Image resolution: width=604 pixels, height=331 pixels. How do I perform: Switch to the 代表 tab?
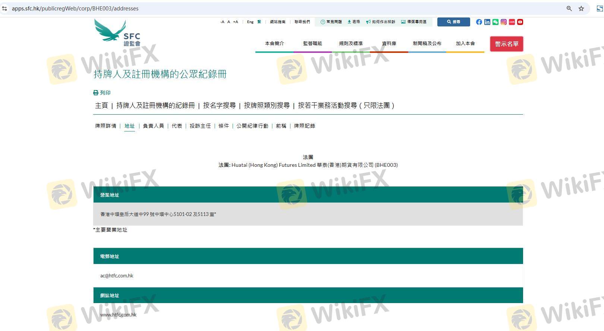pyautogui.click(x=177, y=126)
